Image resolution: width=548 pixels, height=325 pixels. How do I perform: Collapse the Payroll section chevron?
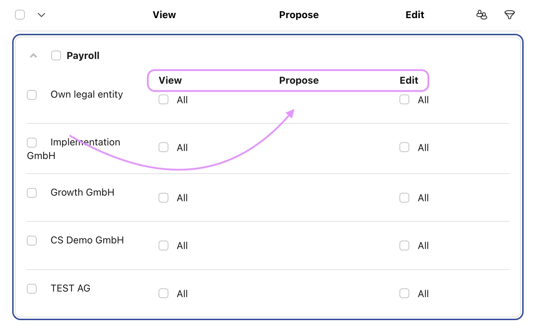[33, 55]
